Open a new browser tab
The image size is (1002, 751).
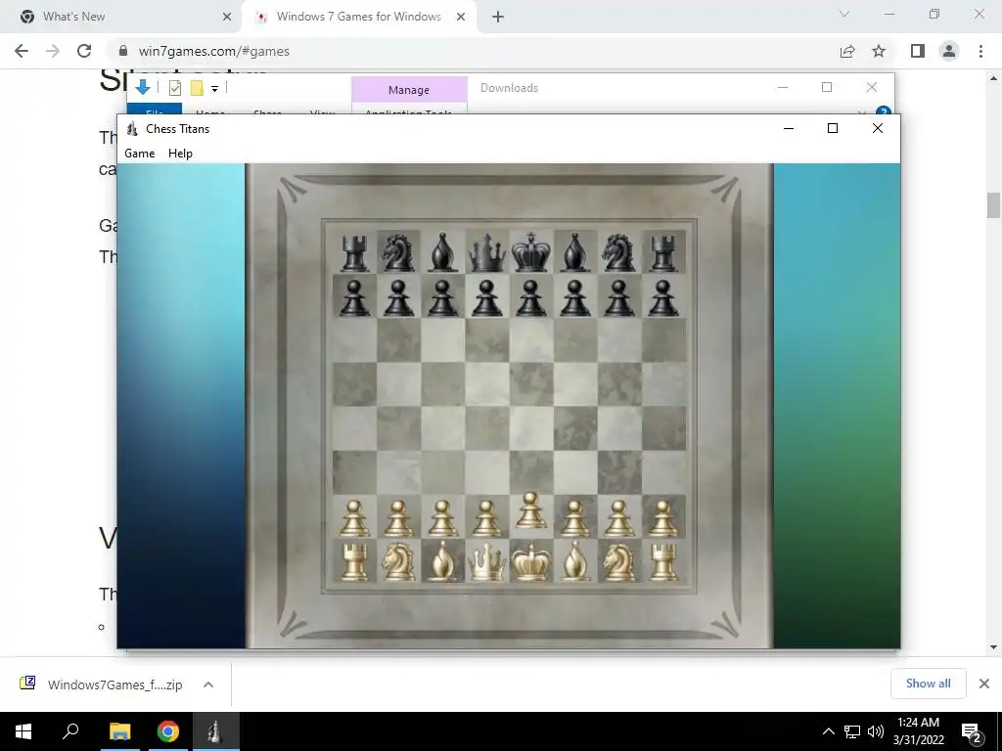tap(498, 17)
